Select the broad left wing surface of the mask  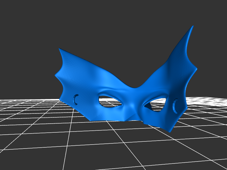pyautogui.click(x=82, y=76)
